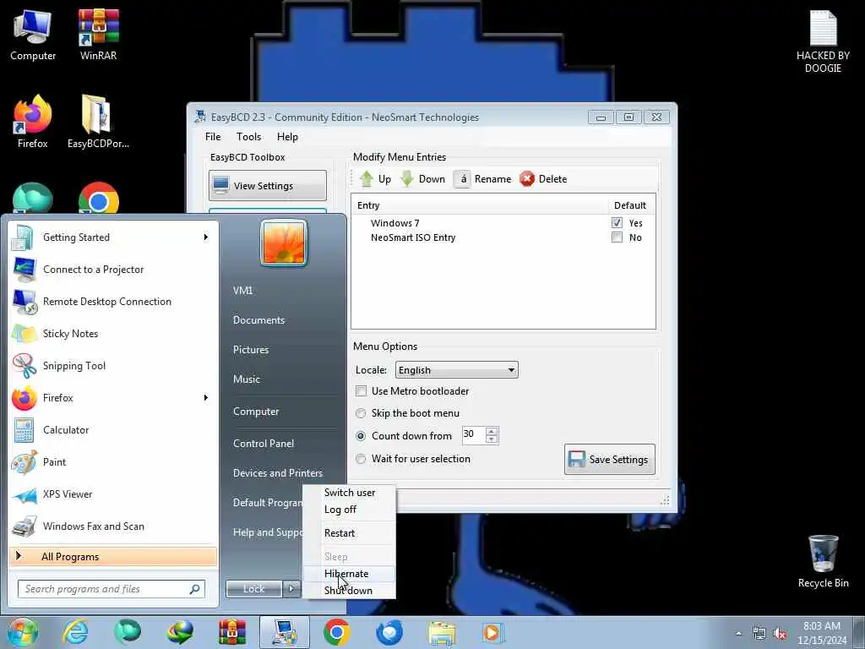The image size is (865, 649).
Task: Select the NeoSmart ISO Entry row
Action: 503,237
